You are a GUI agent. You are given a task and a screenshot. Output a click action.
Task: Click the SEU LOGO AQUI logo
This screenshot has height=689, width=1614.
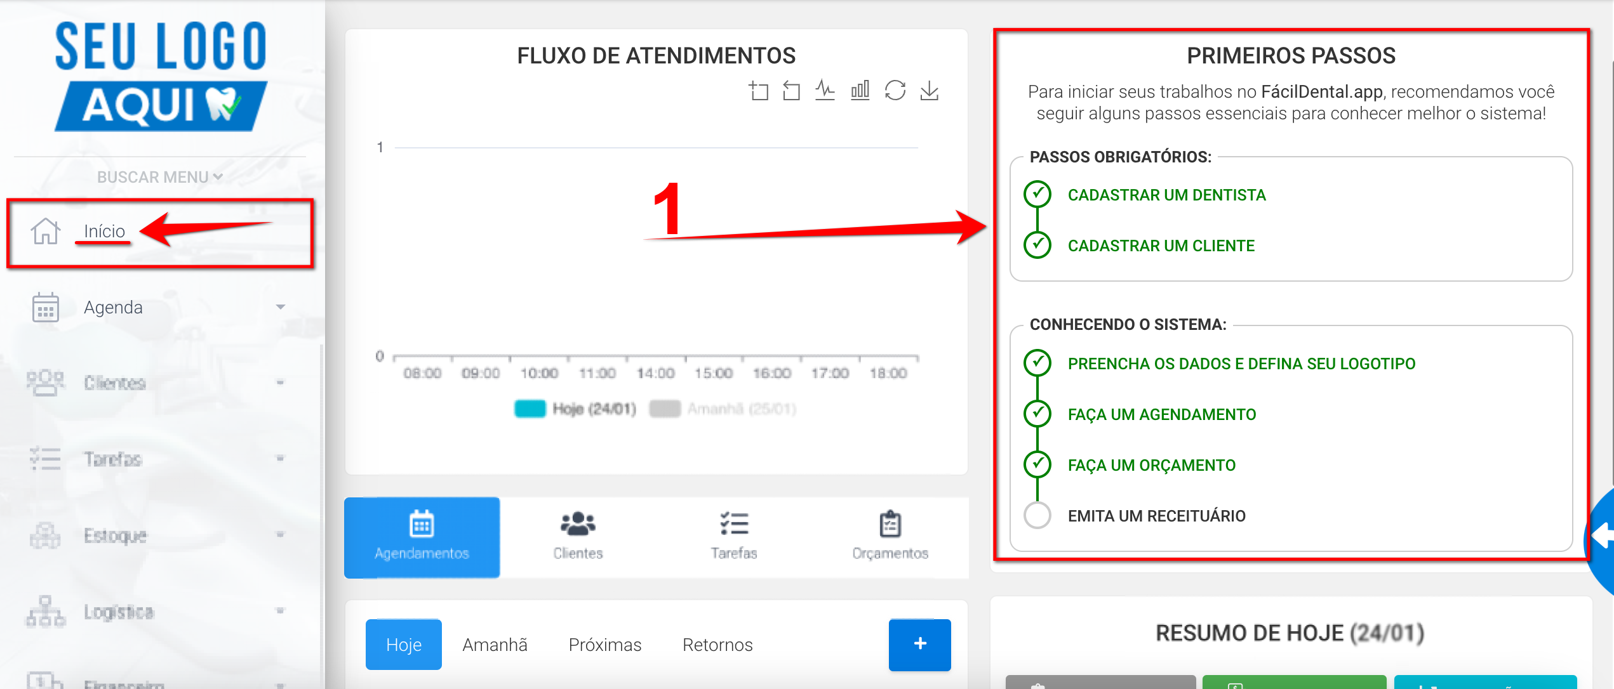click(161, 76)
